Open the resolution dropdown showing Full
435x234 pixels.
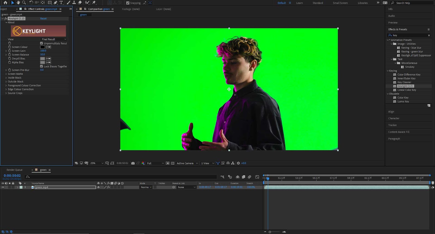point(155,163)
